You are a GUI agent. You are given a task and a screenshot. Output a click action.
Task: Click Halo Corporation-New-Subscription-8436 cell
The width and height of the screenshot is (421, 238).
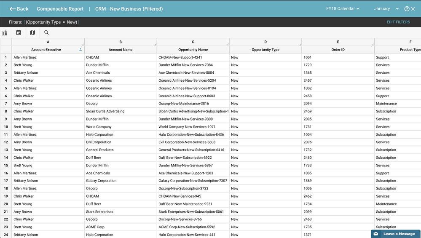click(x=193, y=135)
